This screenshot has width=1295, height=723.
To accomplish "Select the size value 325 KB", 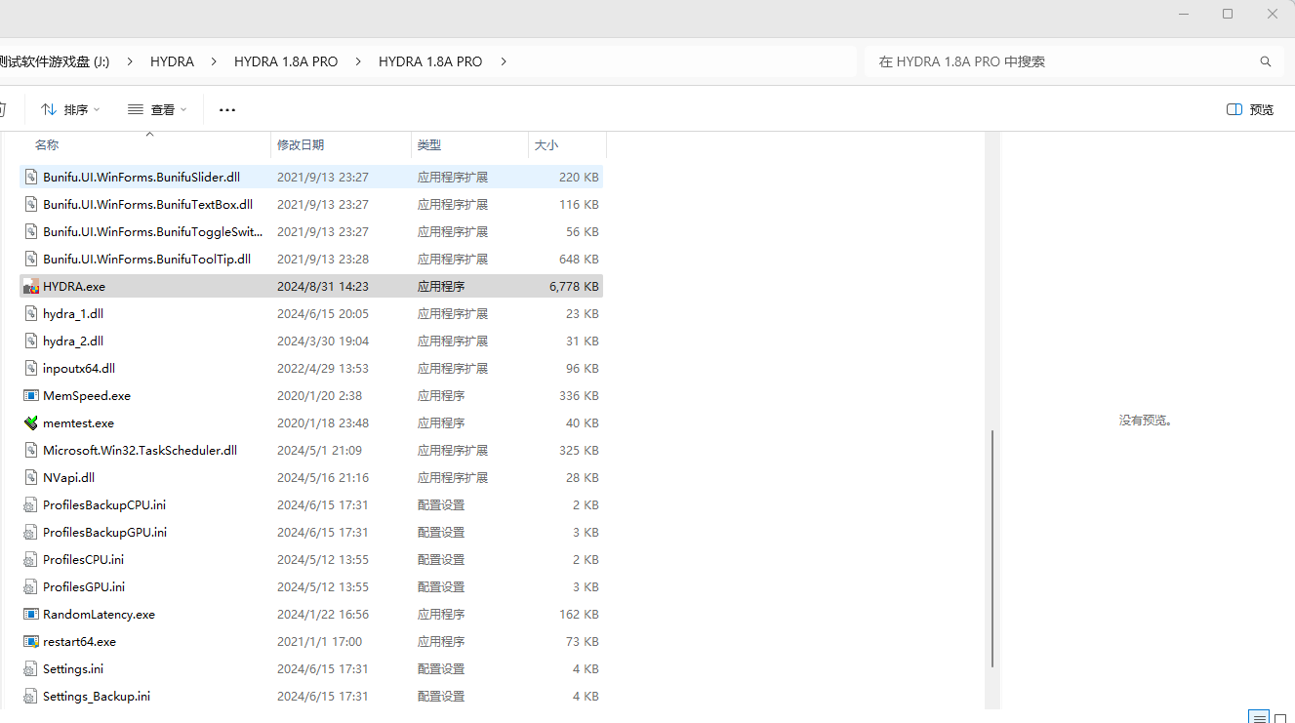I will (579, 451).
